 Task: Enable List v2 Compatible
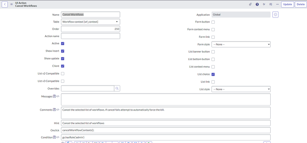coord(62,74)
